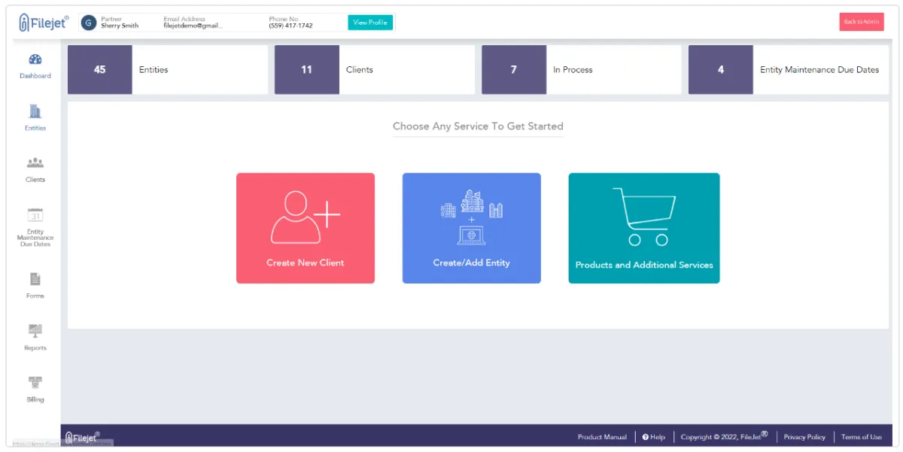The width and height of the screenshot is (903, 452).
Task: Open the Entities building icon
Action: point(35,111)
